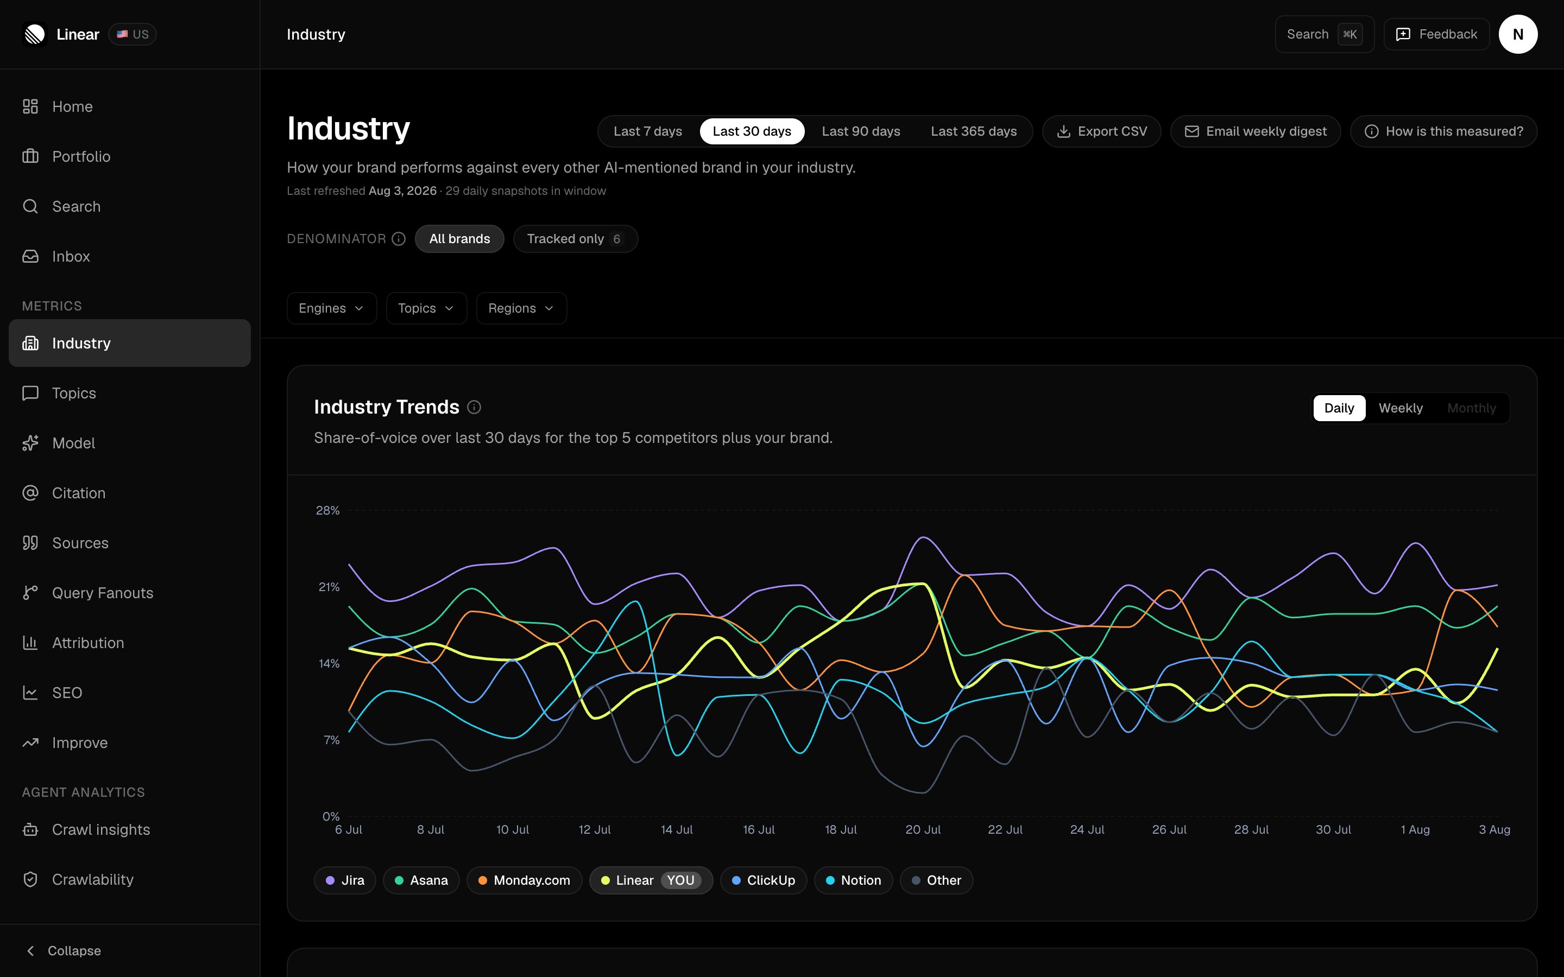This screenshot has height=977, width=1564.
Task: Click the Inbox tray icon
Action: [x=30, y=257]
